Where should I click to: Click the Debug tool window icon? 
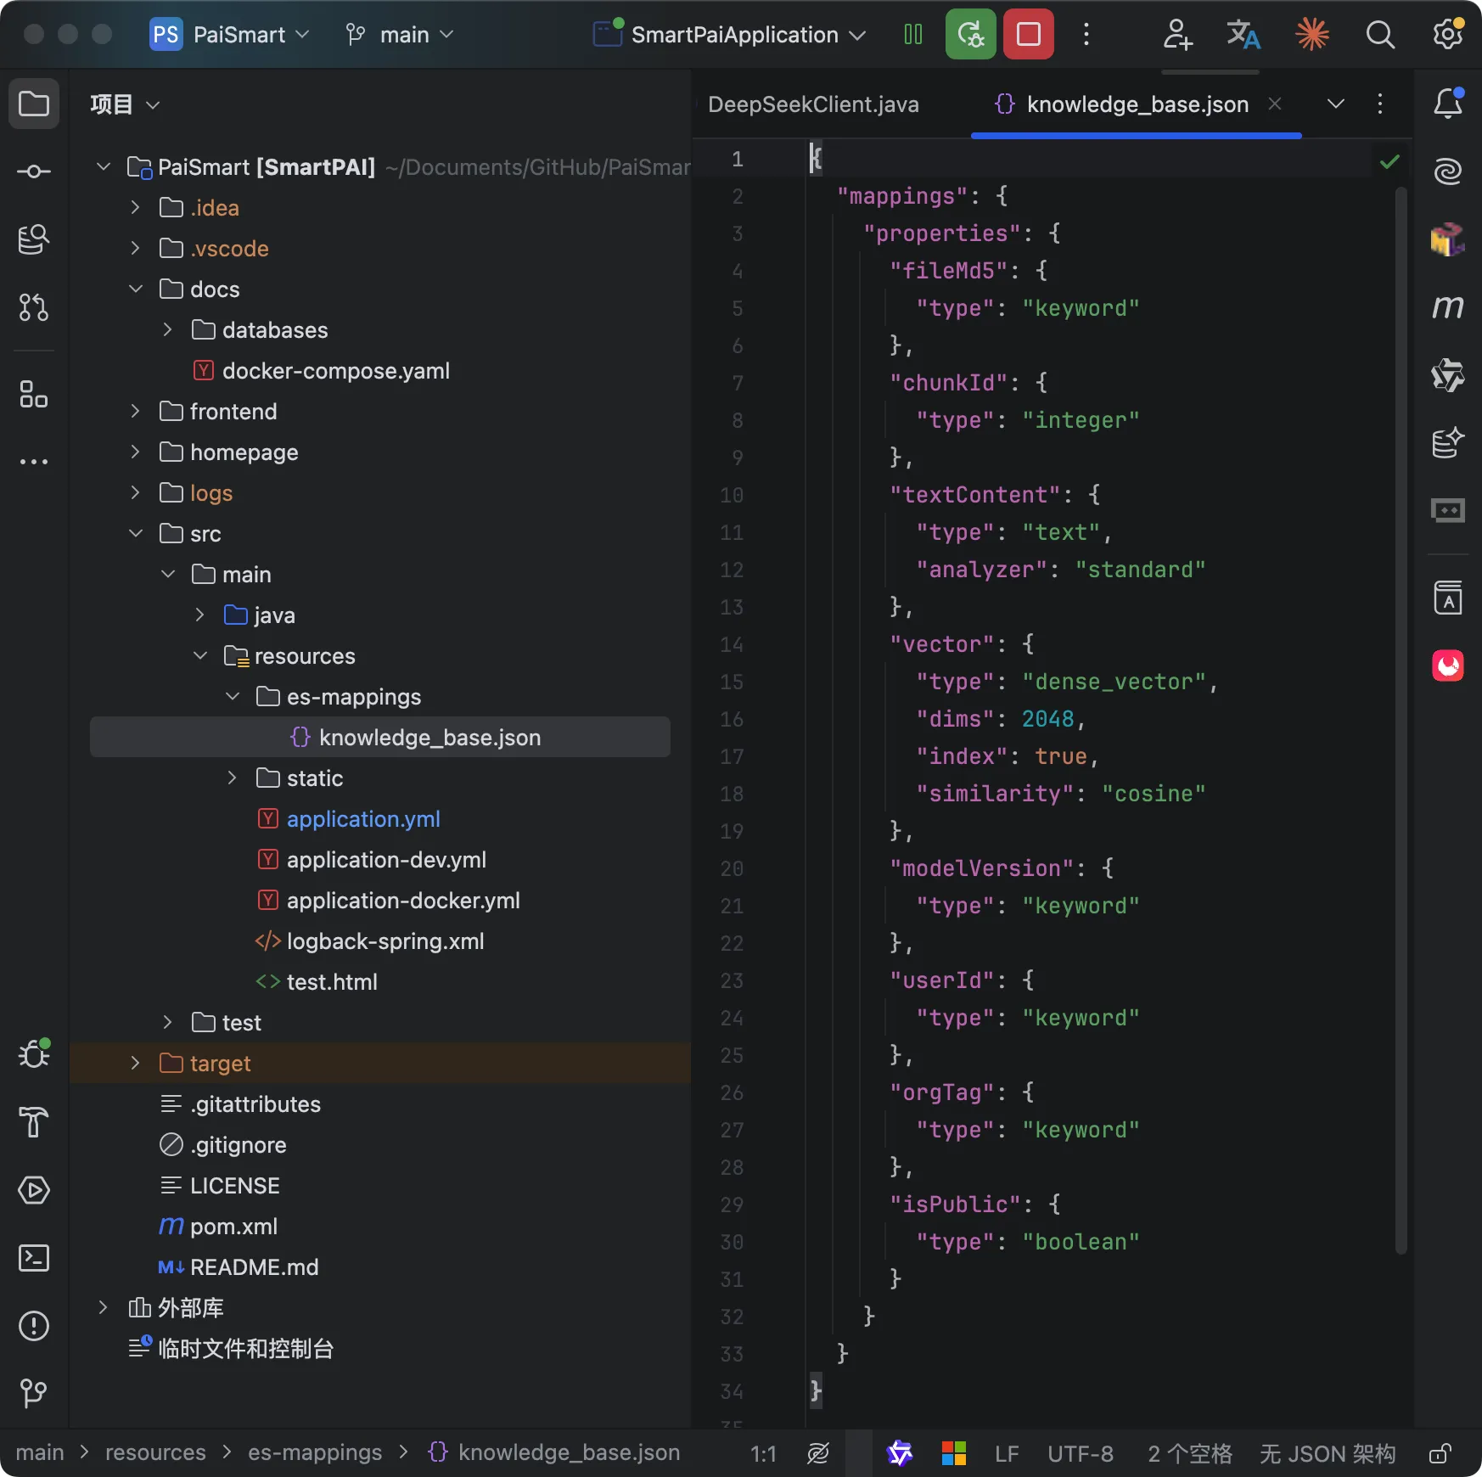[x=34, y=1054]
